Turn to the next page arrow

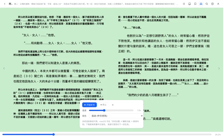219,68
